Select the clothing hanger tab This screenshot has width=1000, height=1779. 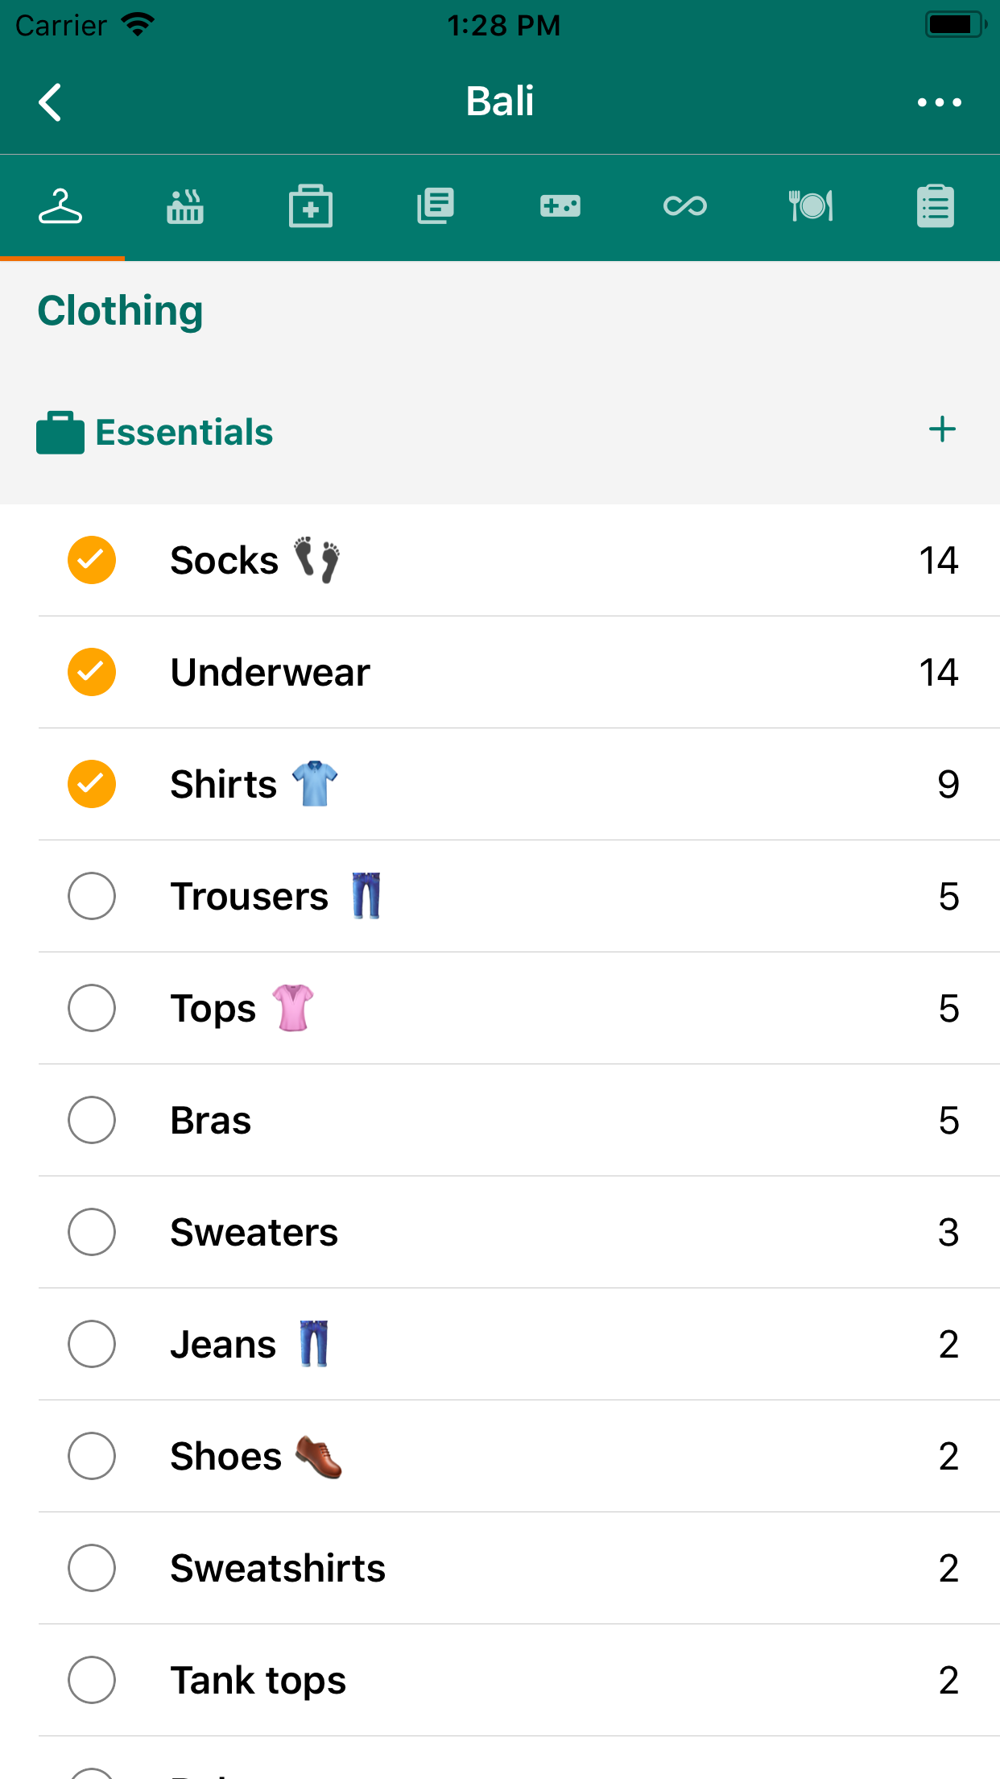pos(61,207)
